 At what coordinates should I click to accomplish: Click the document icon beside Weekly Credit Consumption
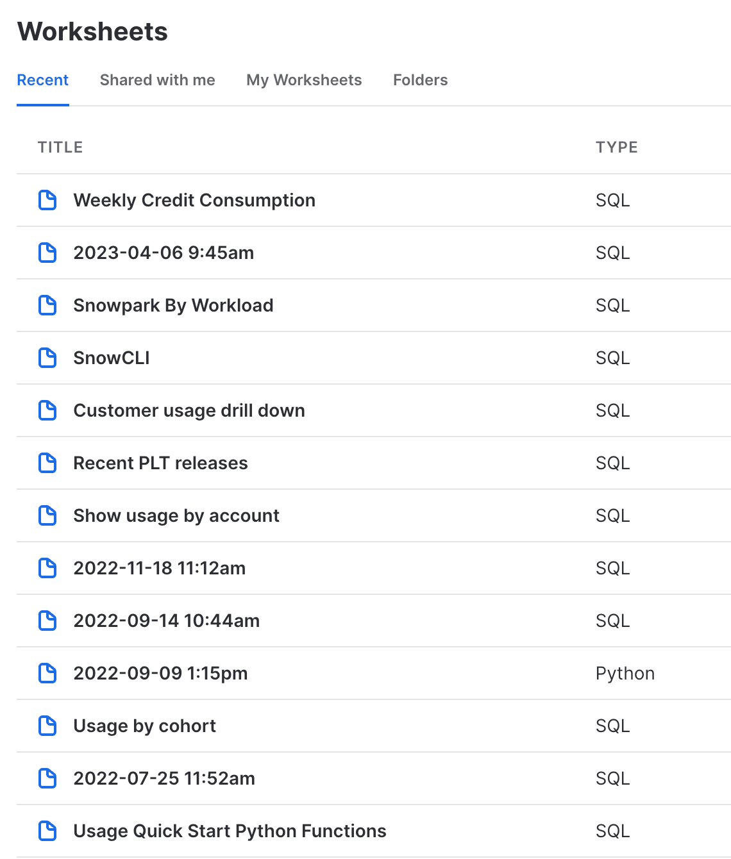click(x=47, y=200)
